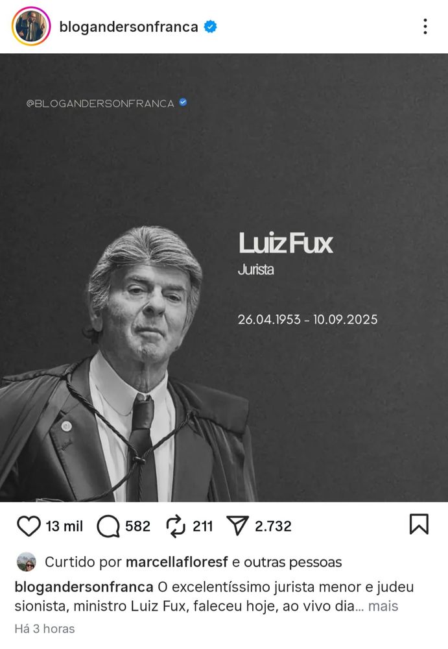
Task: Like the post with the heart icon
Action: click(29, 526)
